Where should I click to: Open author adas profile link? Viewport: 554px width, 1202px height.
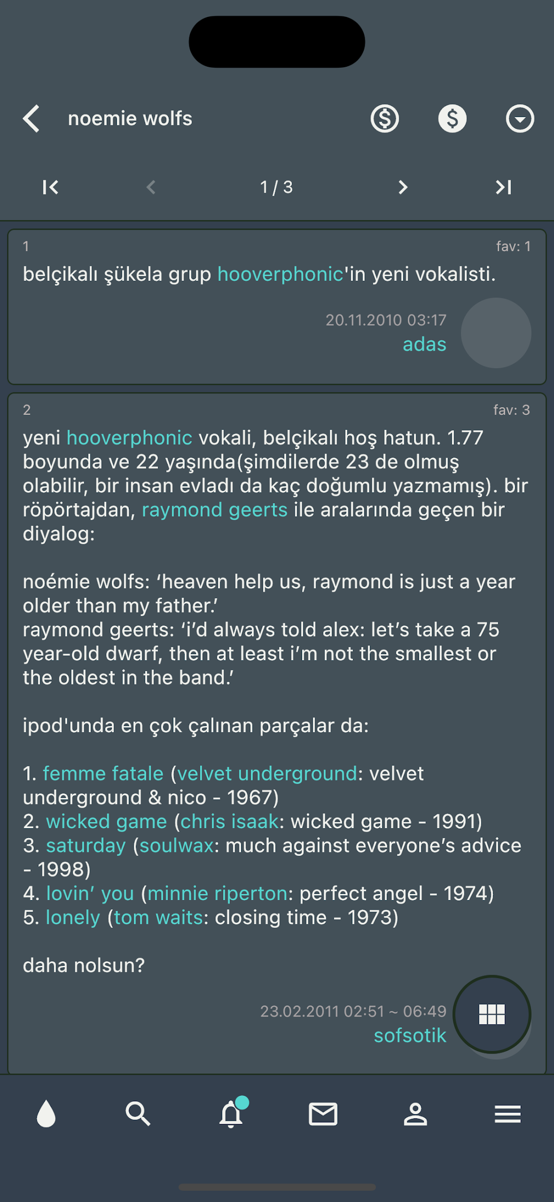point(424,344)
